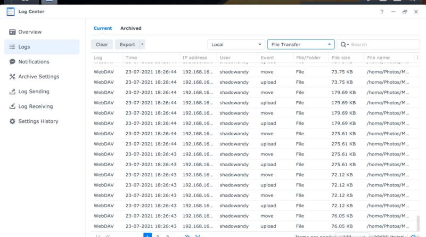Click the Log Center app icon in title bar
Image resolution: width=426 pixels, height=237 pixels.
11,11
